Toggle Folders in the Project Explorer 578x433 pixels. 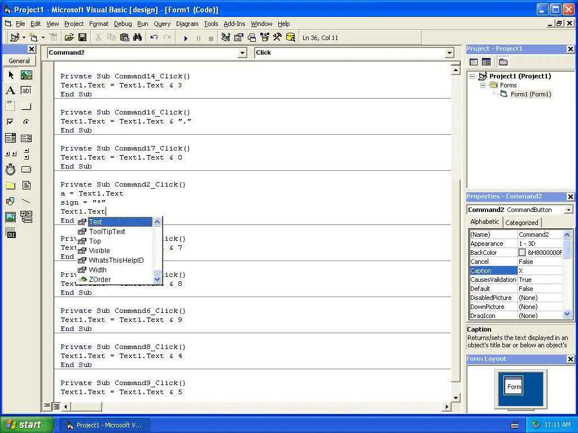pos(503,62)
